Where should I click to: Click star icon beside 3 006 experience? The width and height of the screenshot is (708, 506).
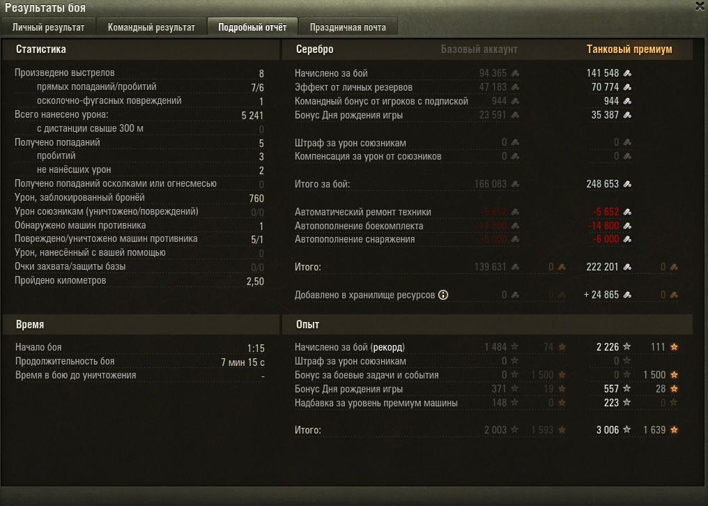tap(626, 430)
